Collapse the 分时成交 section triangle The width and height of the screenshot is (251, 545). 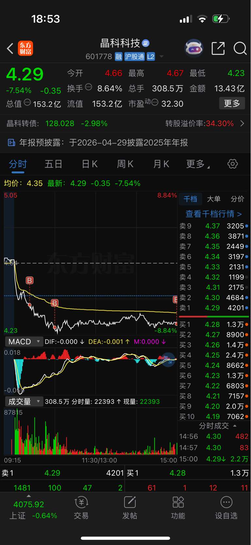click(x=235, y=426)
